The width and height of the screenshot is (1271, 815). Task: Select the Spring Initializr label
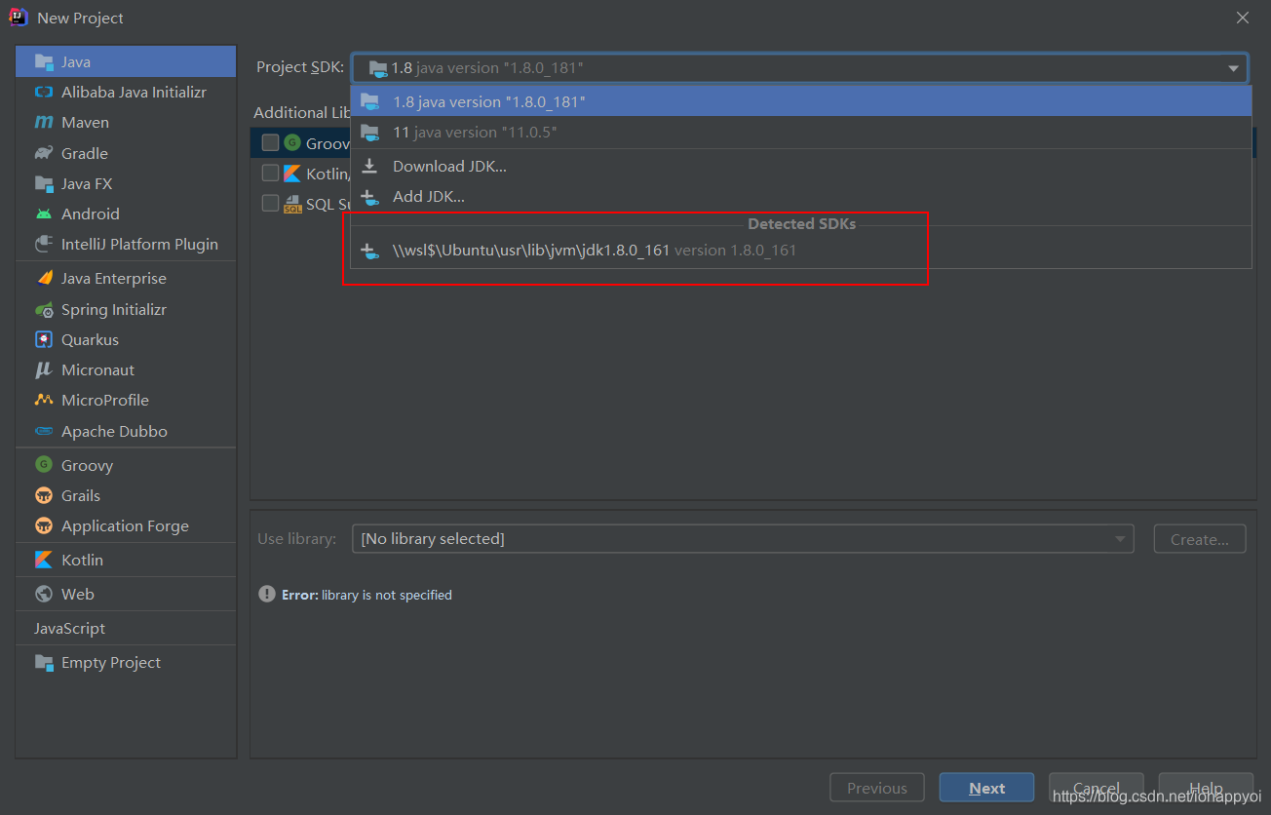(114, 309)
